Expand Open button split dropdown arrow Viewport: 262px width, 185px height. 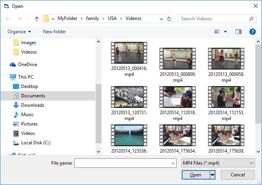[212, 175]
